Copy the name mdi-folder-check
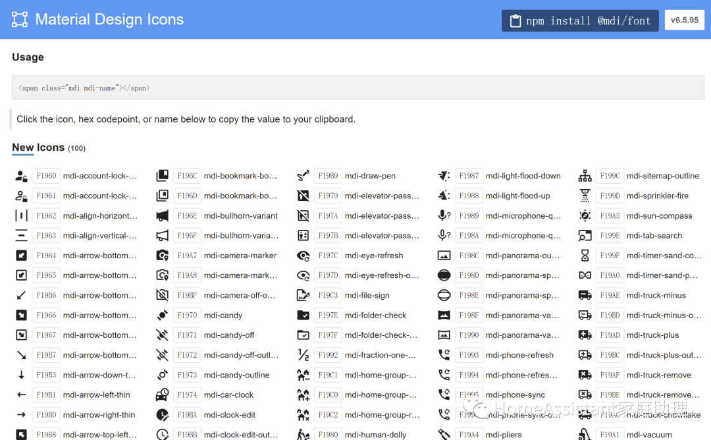The height and width of the screenshot is (440, 711). point(375,316)
